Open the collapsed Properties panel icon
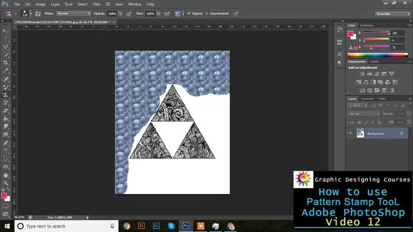 (339, 42)
